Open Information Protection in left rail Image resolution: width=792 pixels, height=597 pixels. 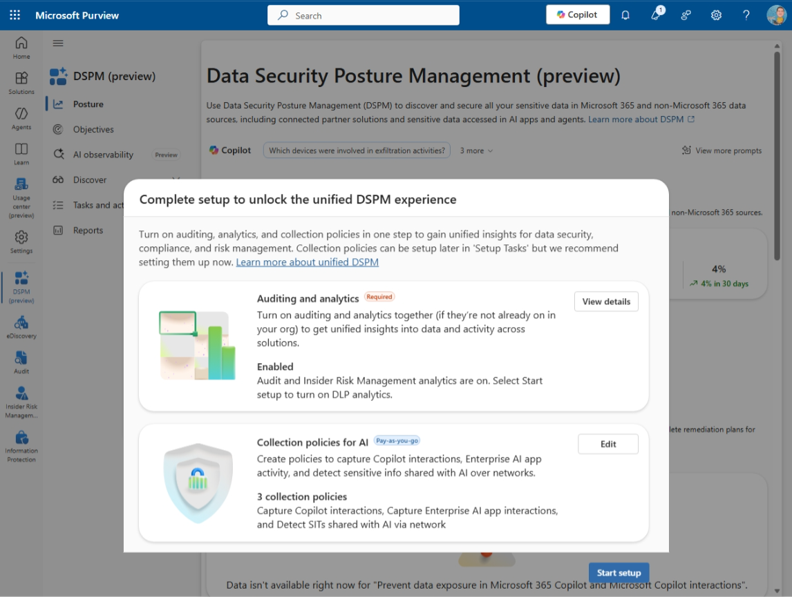point(21,446)
